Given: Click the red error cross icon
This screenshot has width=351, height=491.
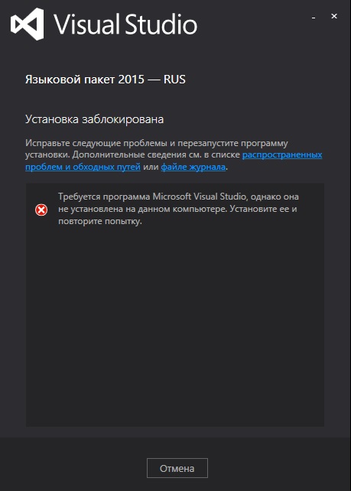Looking at the screenshot, I should (41, 210).
